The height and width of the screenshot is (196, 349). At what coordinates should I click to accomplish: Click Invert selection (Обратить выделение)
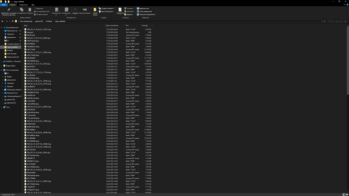(146, 15)
